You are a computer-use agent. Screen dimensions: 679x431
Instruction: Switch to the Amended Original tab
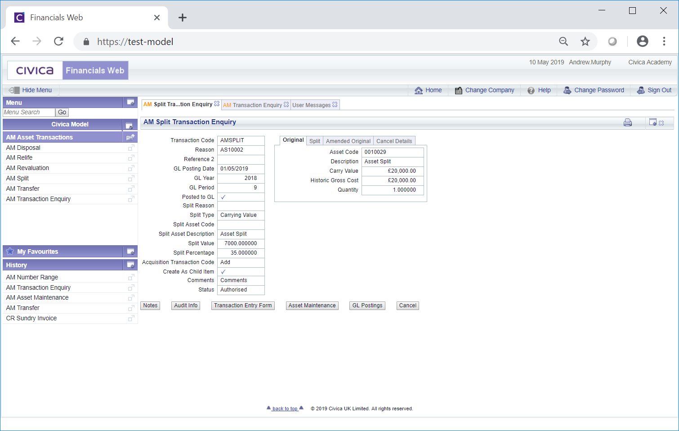point(348,141)
